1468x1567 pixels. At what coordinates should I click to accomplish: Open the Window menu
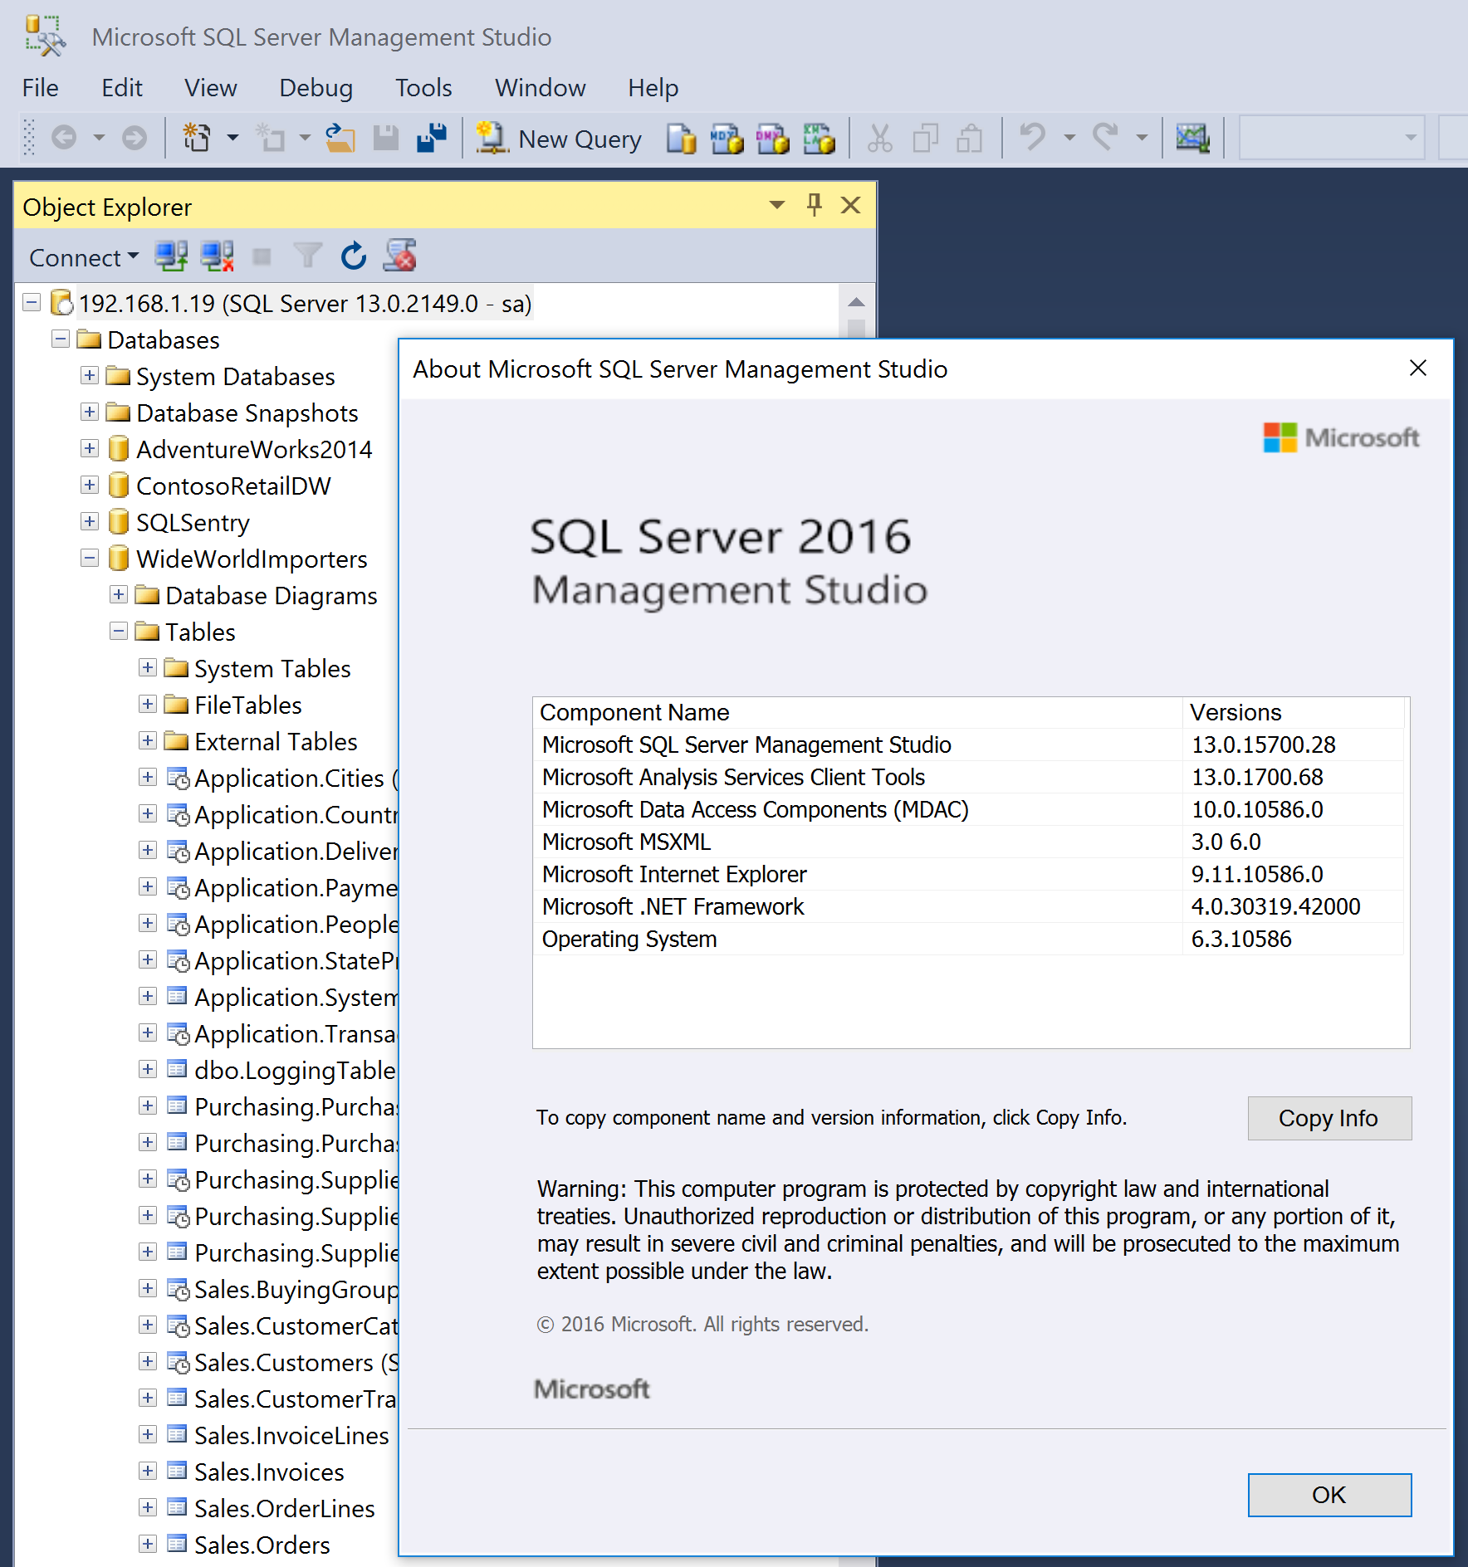(541, 87)
